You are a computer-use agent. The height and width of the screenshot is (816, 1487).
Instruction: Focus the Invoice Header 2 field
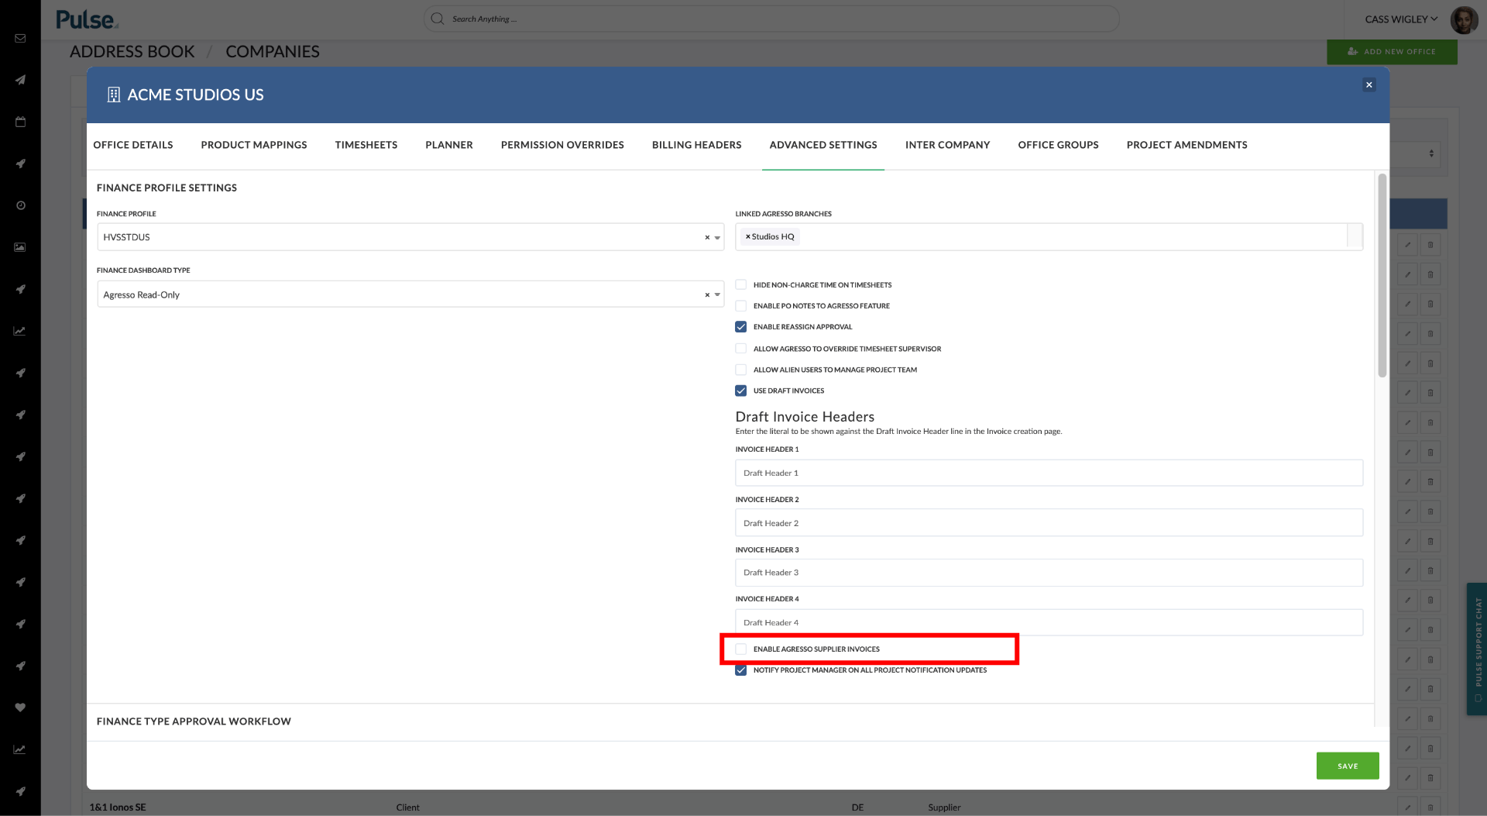[1049, 523]
